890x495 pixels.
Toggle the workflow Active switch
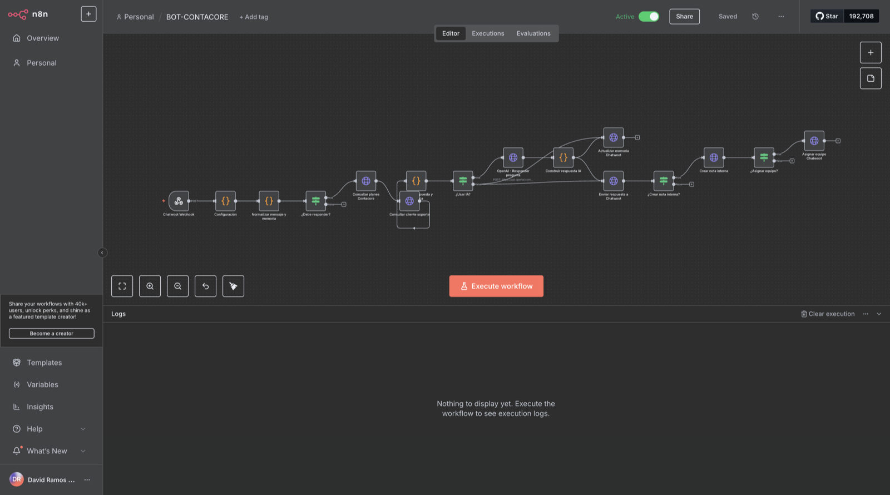[x=649, y=17]
